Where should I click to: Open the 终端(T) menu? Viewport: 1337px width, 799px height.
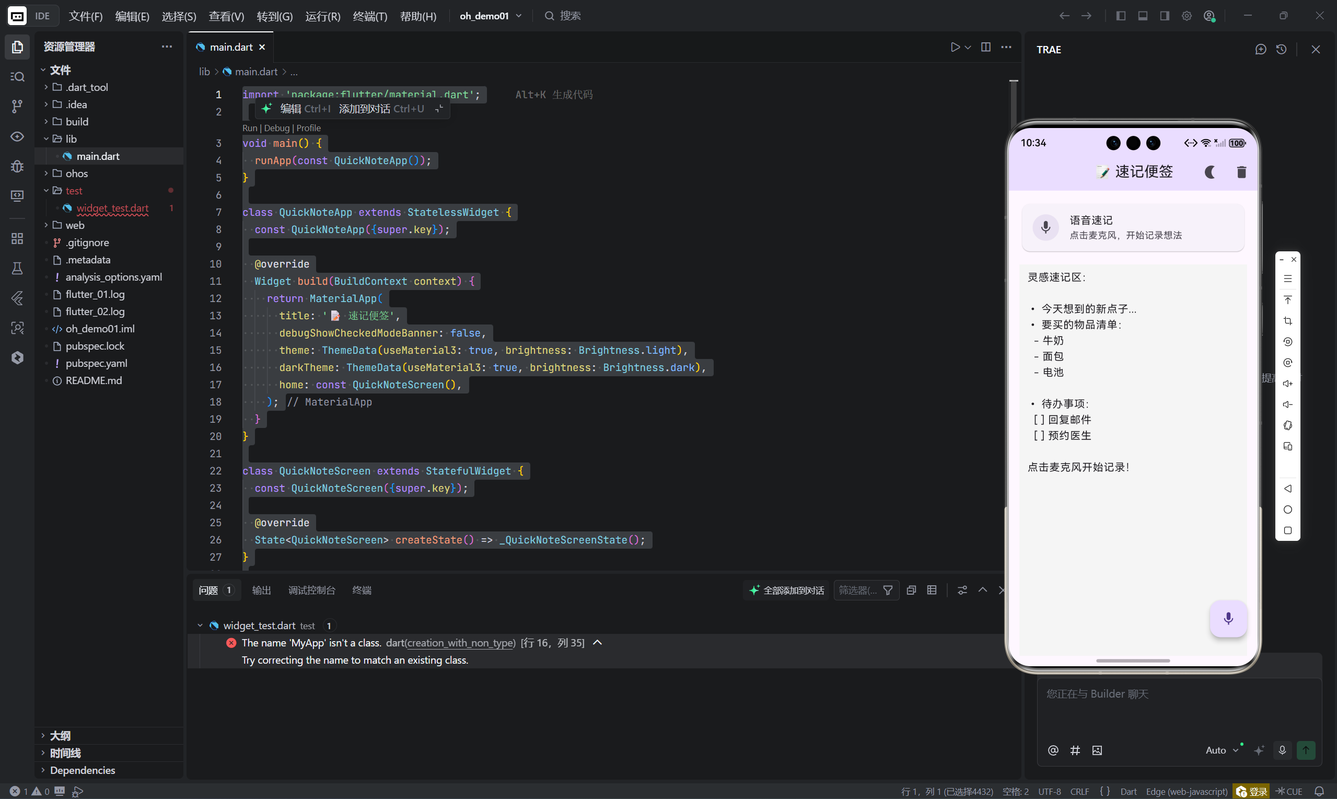[x=370, y=16]
